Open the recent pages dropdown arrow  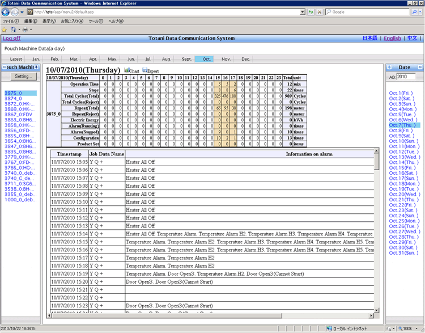click(22, 12)
